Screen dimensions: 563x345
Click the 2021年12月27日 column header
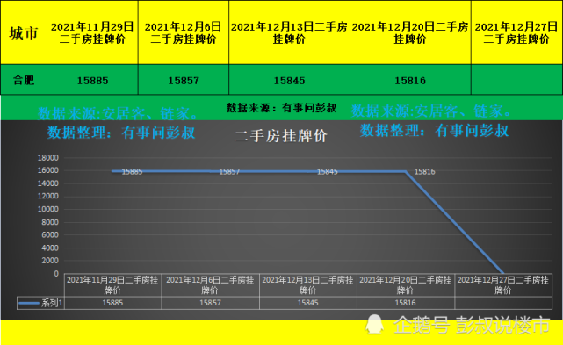(x=516, y=32)
